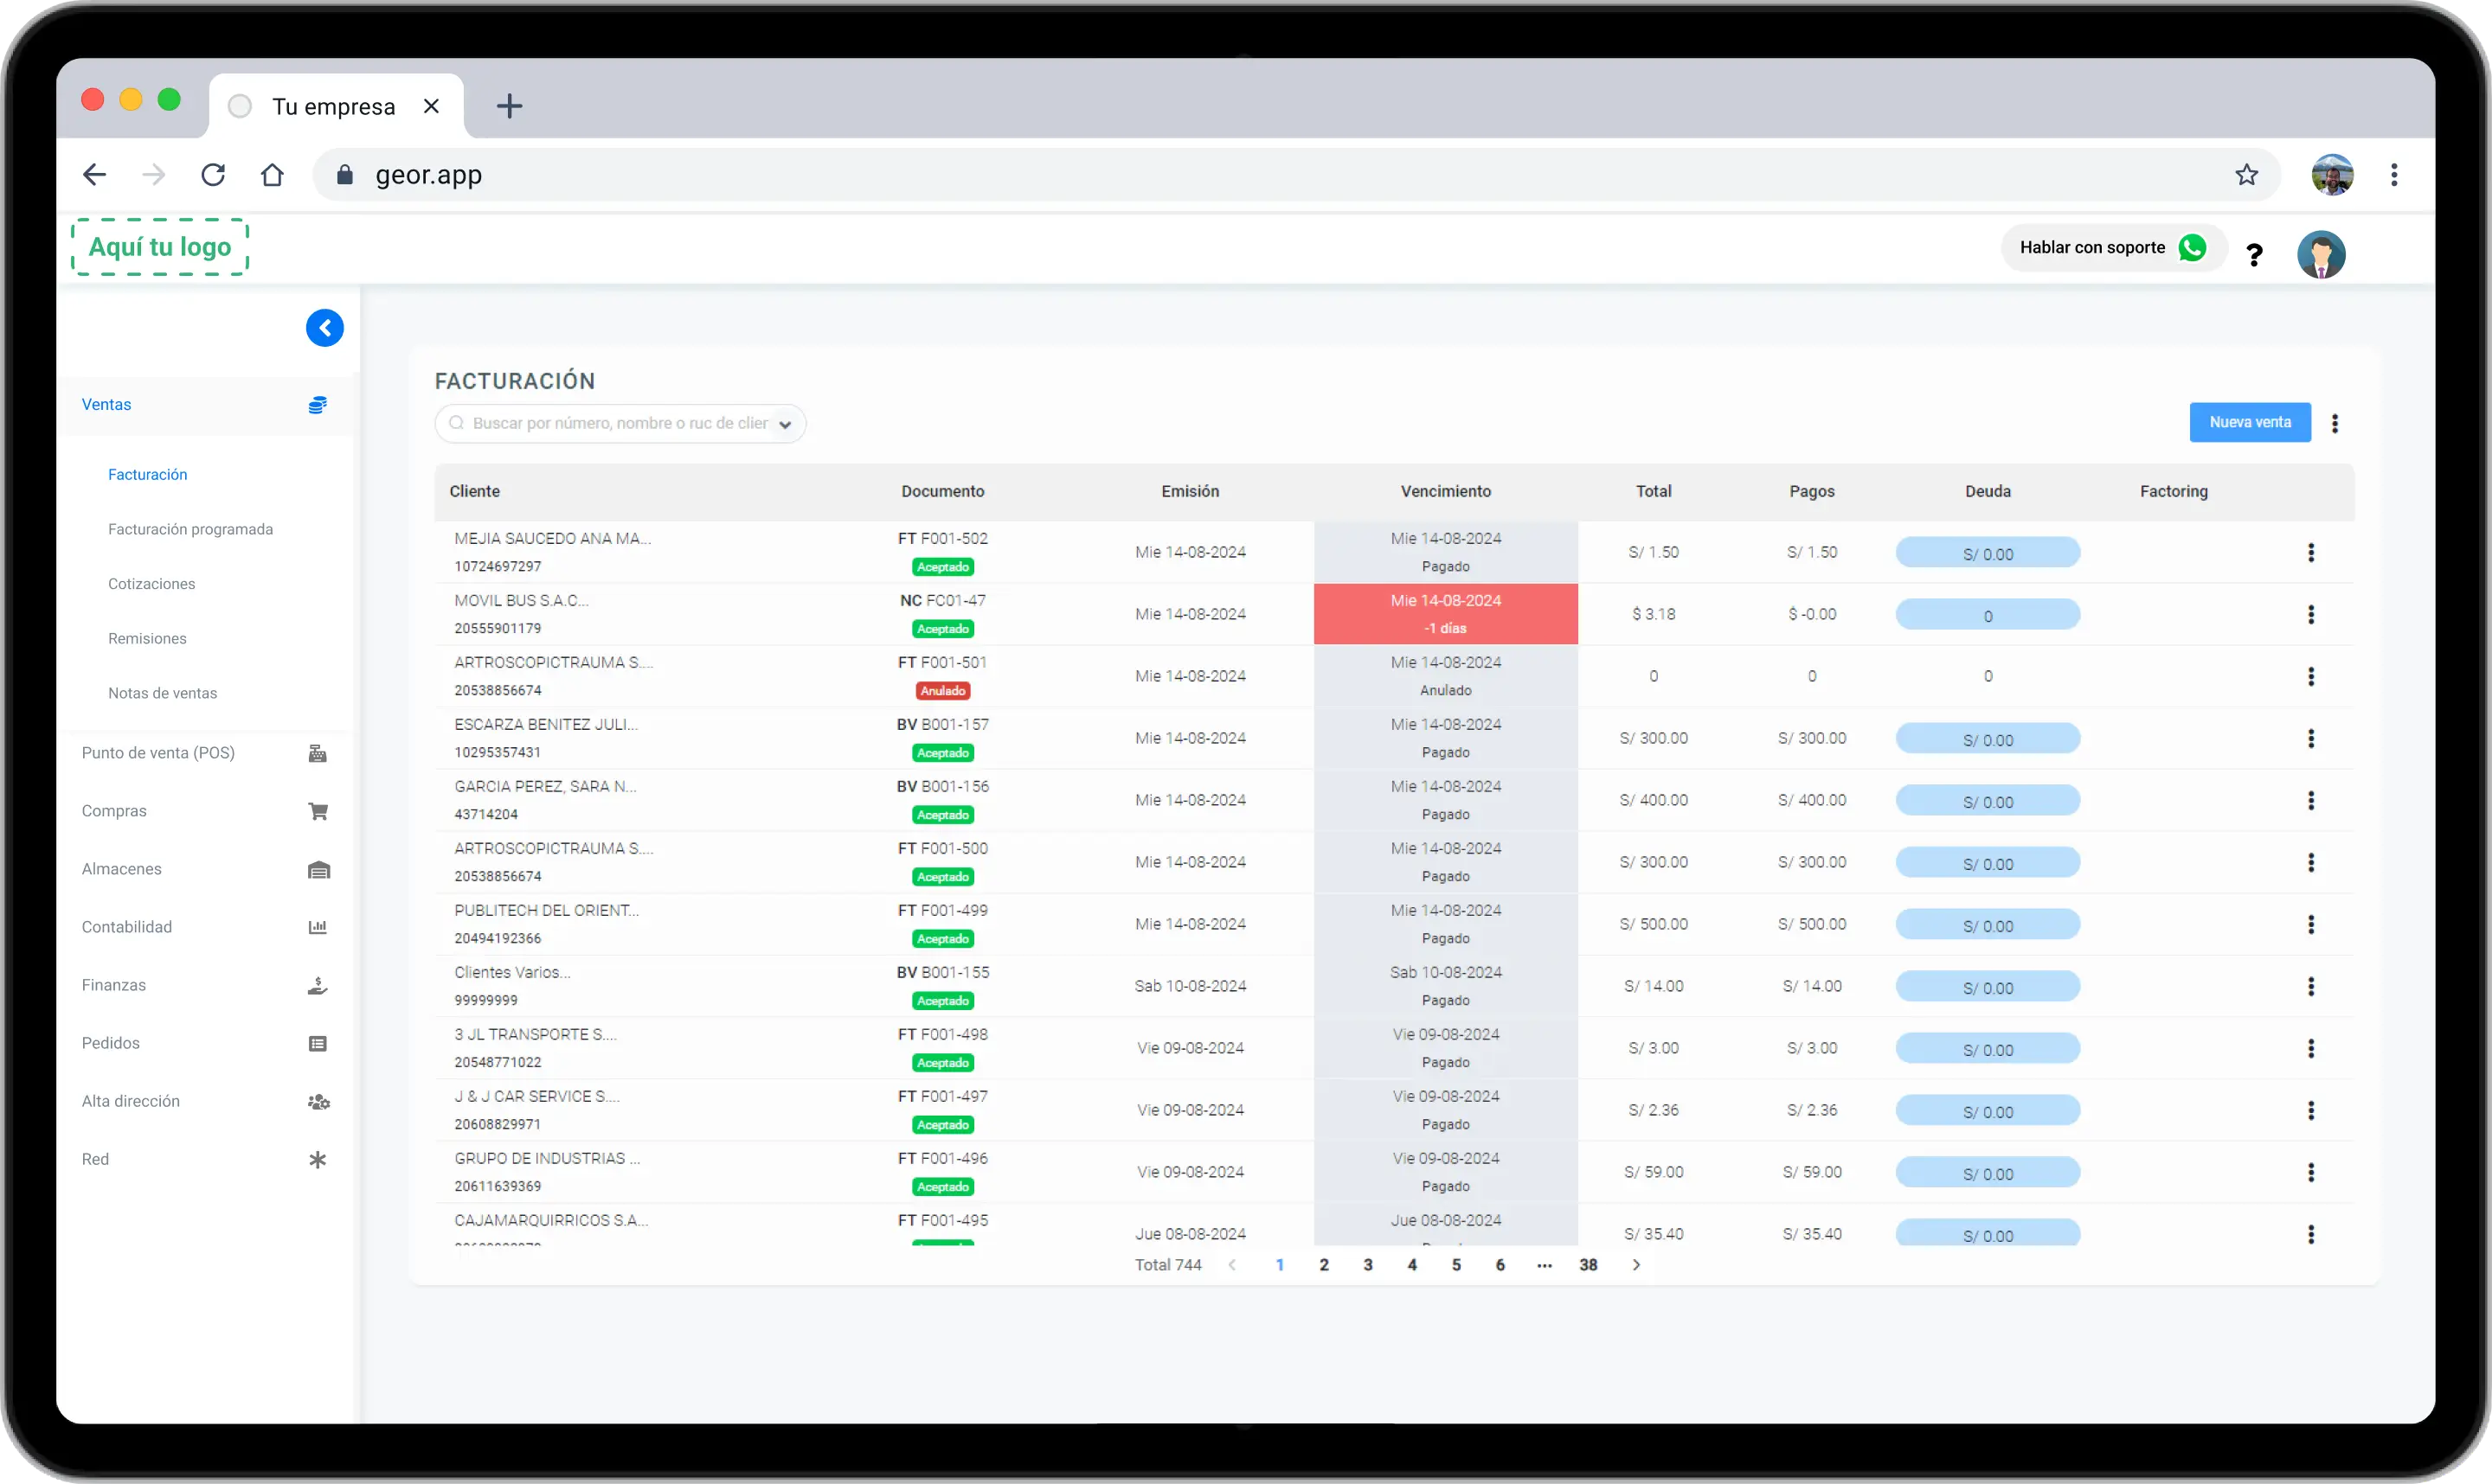2492x1484 pixels.
Task: Open the browser three-dot menu
Action: click(x=2393, y=175)
